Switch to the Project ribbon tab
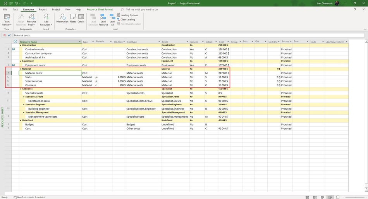The height and width of the screenshot is (199, 368). click(x=56, y=9)
